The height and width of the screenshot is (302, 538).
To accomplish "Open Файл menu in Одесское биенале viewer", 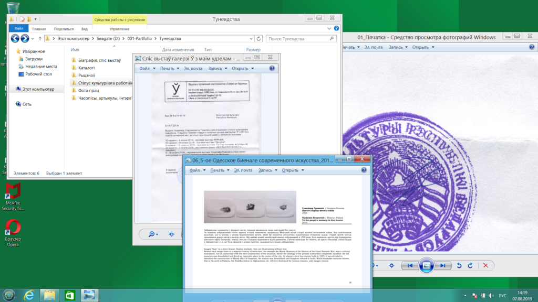I will click(x=198, y=170).
